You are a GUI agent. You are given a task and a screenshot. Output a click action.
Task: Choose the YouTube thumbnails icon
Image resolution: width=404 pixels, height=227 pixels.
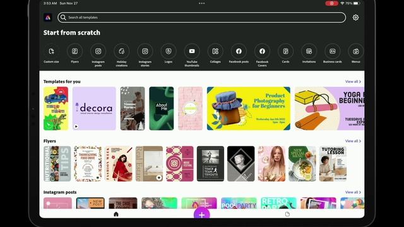point(192,51)
